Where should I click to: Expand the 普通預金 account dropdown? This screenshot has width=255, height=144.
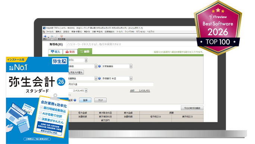tap(96, 78)
